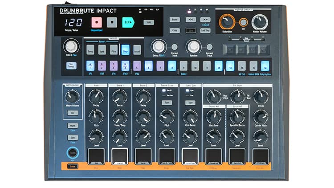Go back with the << button
The image size is (334, 188).
click(x=191, y=20)
